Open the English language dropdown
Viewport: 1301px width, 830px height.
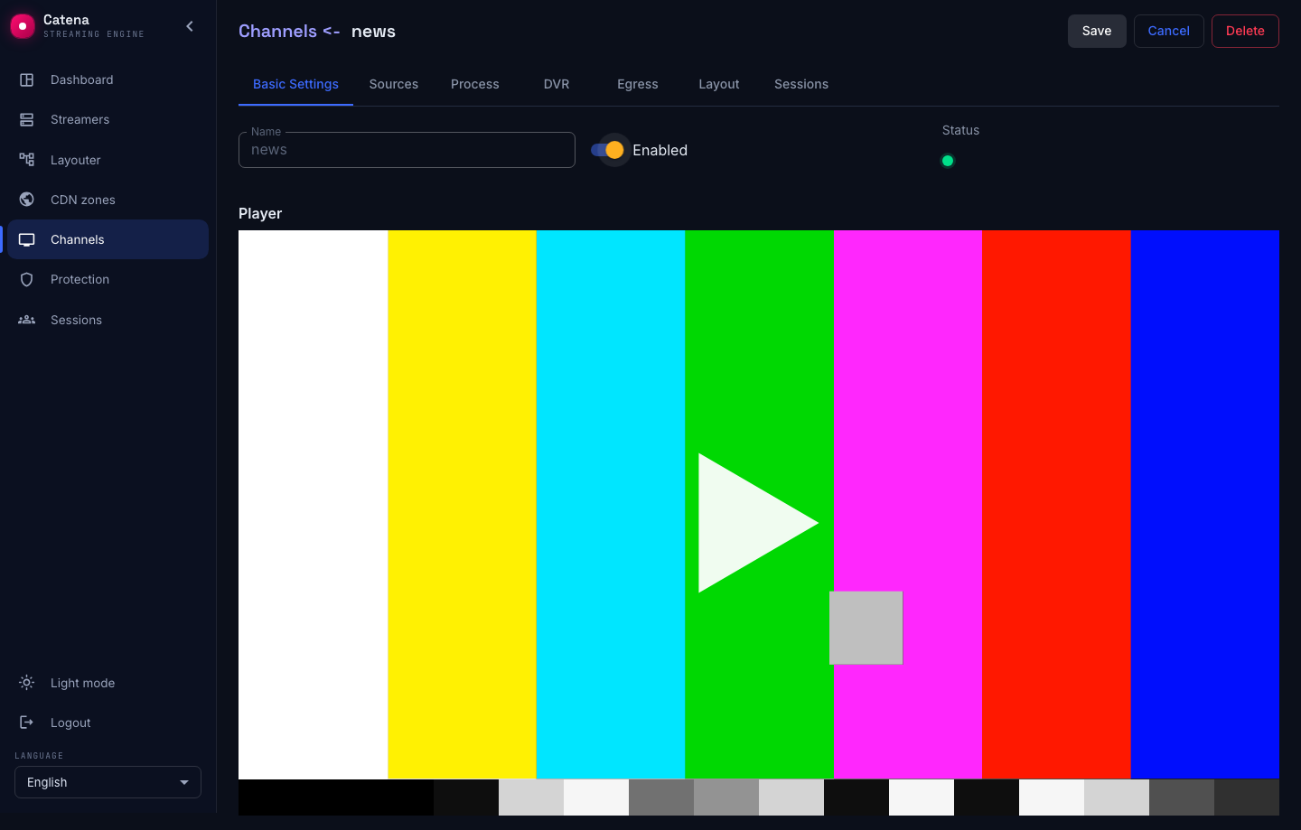click(x=108, y=782)
